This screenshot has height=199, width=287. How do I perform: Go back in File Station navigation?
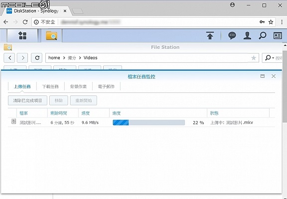[9, 58]
